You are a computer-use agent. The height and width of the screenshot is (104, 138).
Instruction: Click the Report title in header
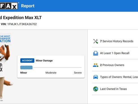[28, 6]
